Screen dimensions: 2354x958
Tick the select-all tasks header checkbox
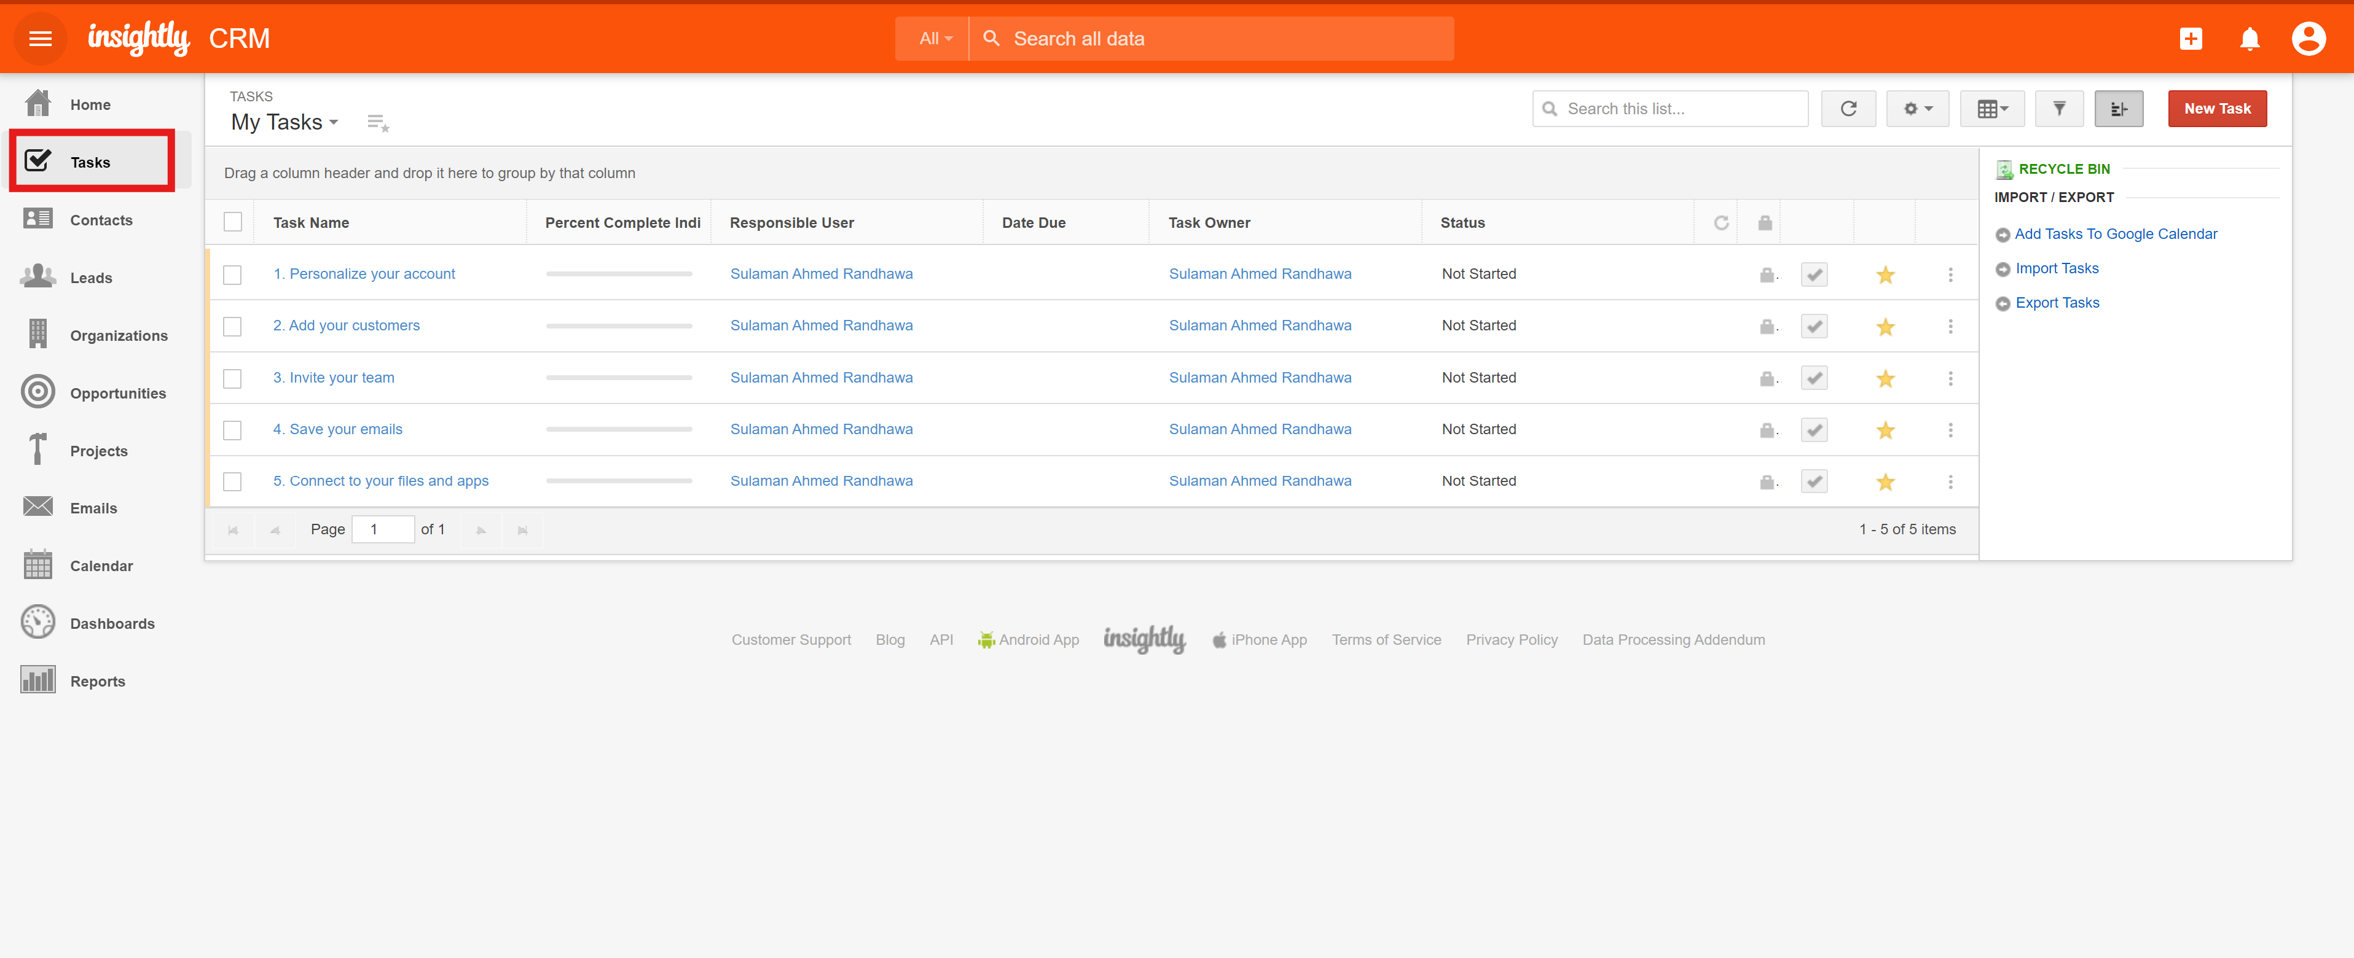coord(233,222)
